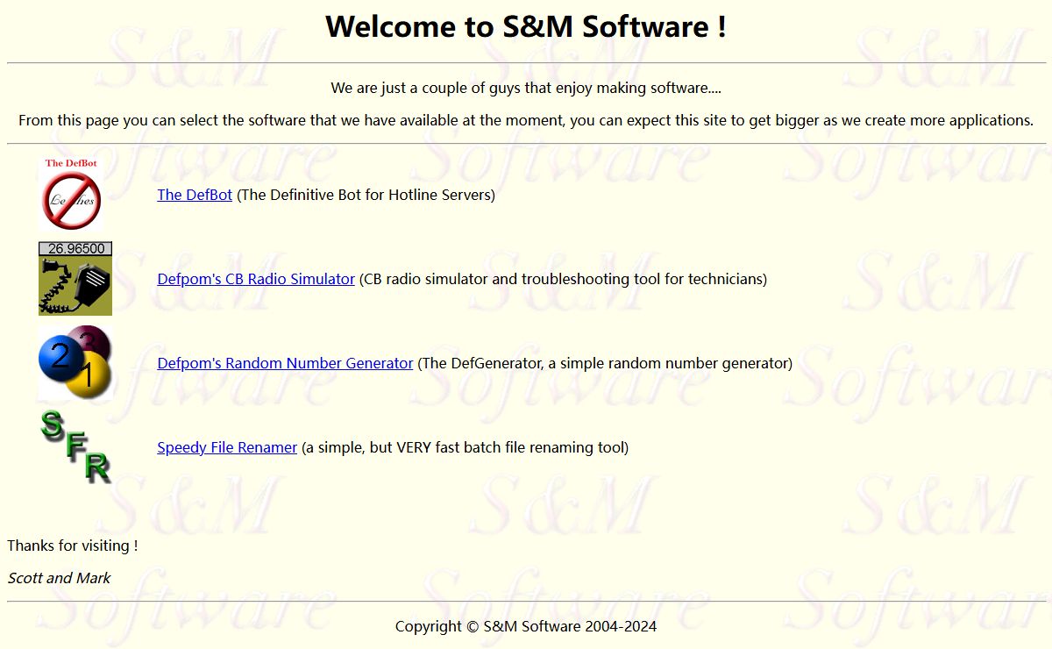Click the numbered balls Random Generator icon
The height and width of the screenshot is (649, 1052).
75,362
